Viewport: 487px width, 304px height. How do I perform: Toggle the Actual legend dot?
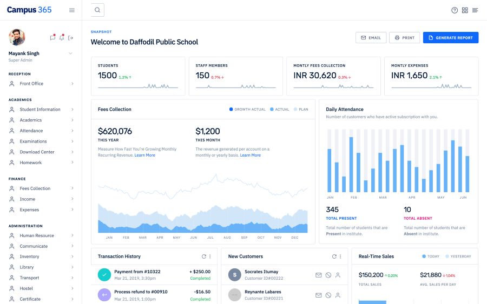click(272, 110)
